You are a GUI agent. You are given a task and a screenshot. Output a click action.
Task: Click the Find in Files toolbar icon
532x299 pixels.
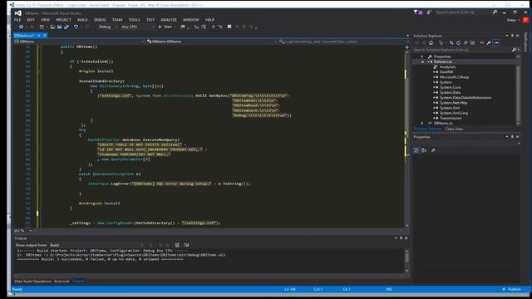point(183,27)
